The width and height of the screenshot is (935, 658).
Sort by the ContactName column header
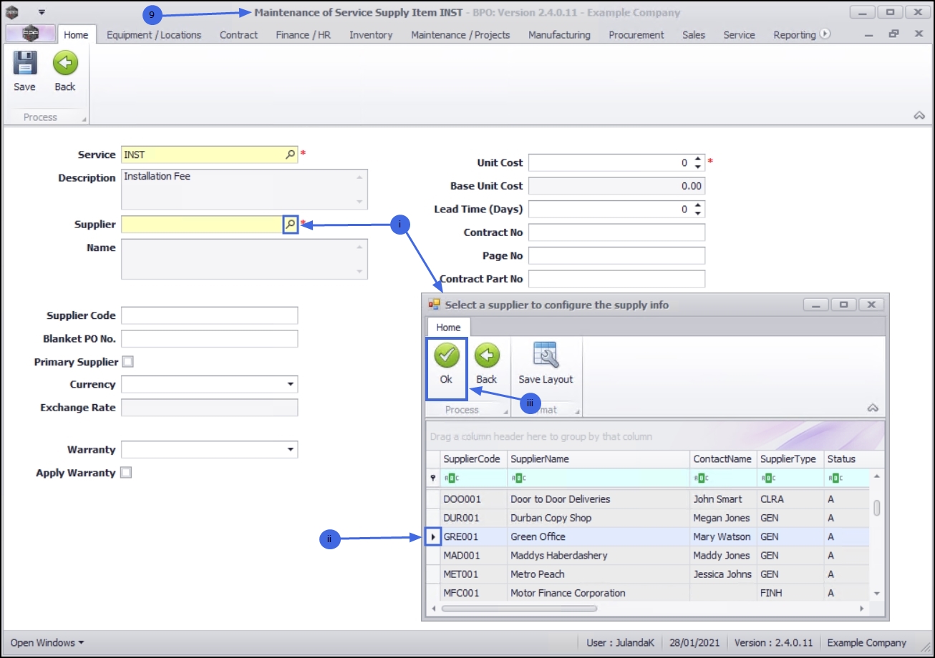(723, 459)
